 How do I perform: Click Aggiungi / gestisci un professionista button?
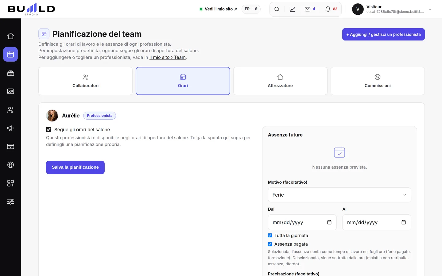(x=383, y=34)
